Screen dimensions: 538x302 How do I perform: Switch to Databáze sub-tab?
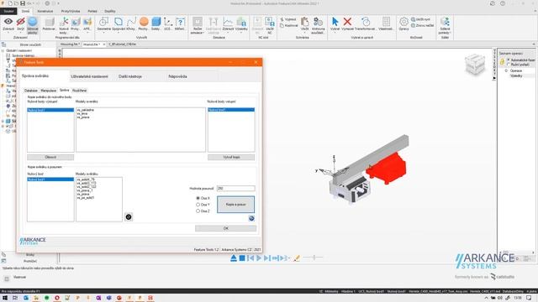[x=31, y=91]
